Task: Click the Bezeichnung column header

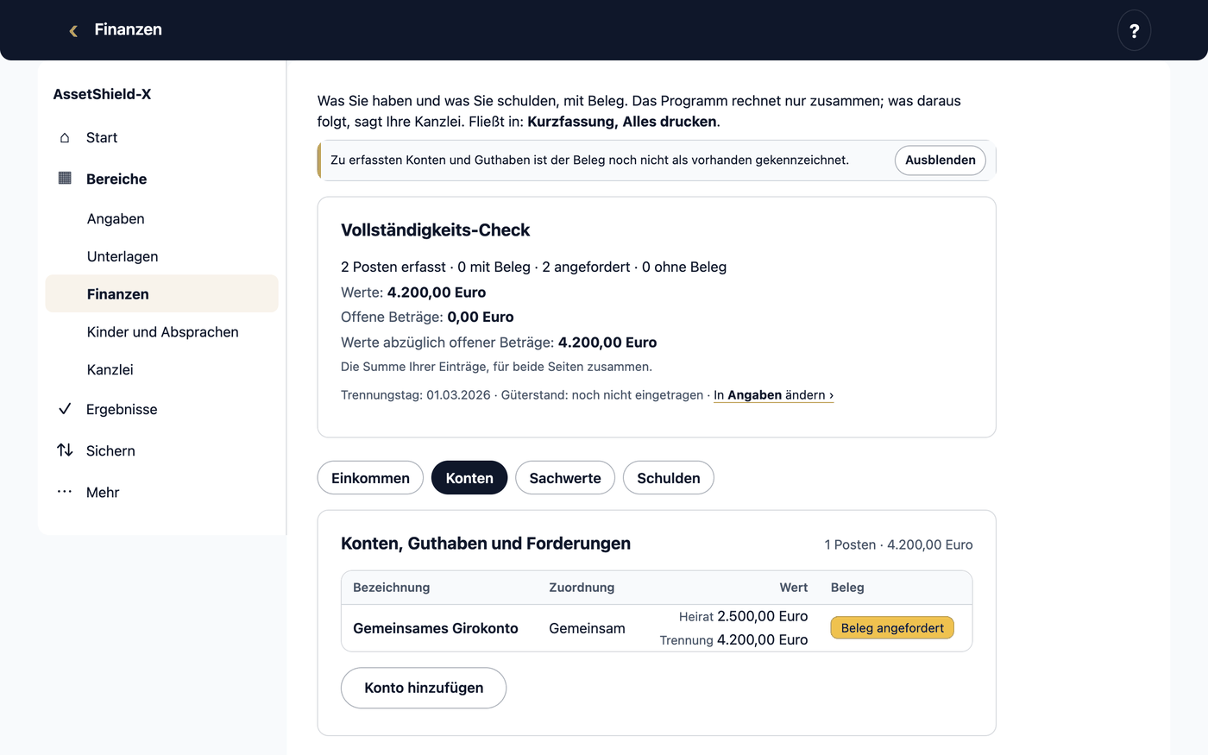Action: [x=391, y=588]
